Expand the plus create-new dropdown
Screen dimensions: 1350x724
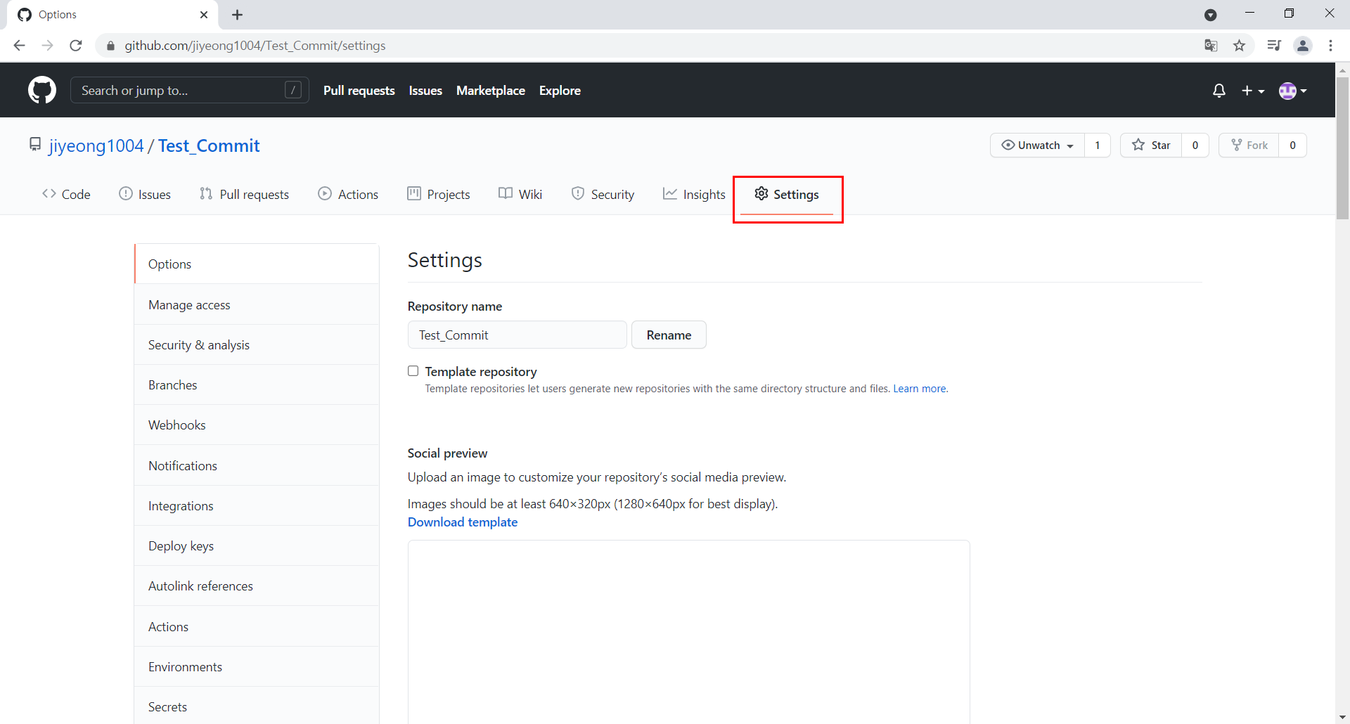pos(1253,91)
